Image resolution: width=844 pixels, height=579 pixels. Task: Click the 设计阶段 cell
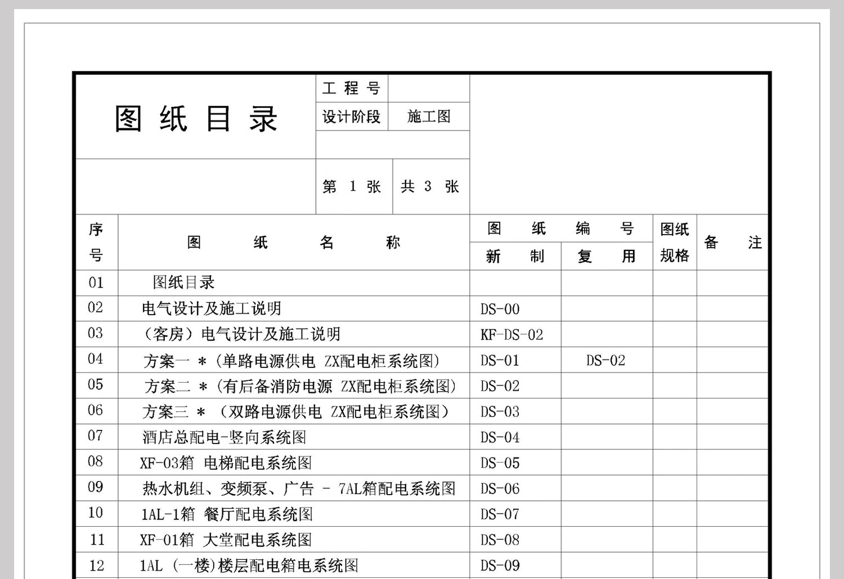click(351, 116)
